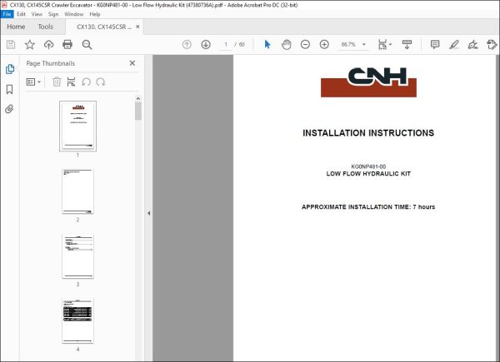Activate the Hand pan tool
Screen dimensions: 500x362
coord(287,44)
